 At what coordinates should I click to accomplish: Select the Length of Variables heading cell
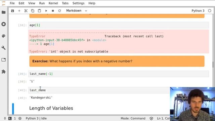[51, 108]
